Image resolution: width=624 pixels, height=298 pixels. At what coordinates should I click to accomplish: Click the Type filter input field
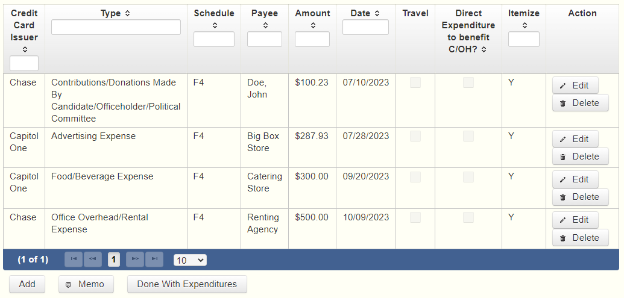pos(116,27)
